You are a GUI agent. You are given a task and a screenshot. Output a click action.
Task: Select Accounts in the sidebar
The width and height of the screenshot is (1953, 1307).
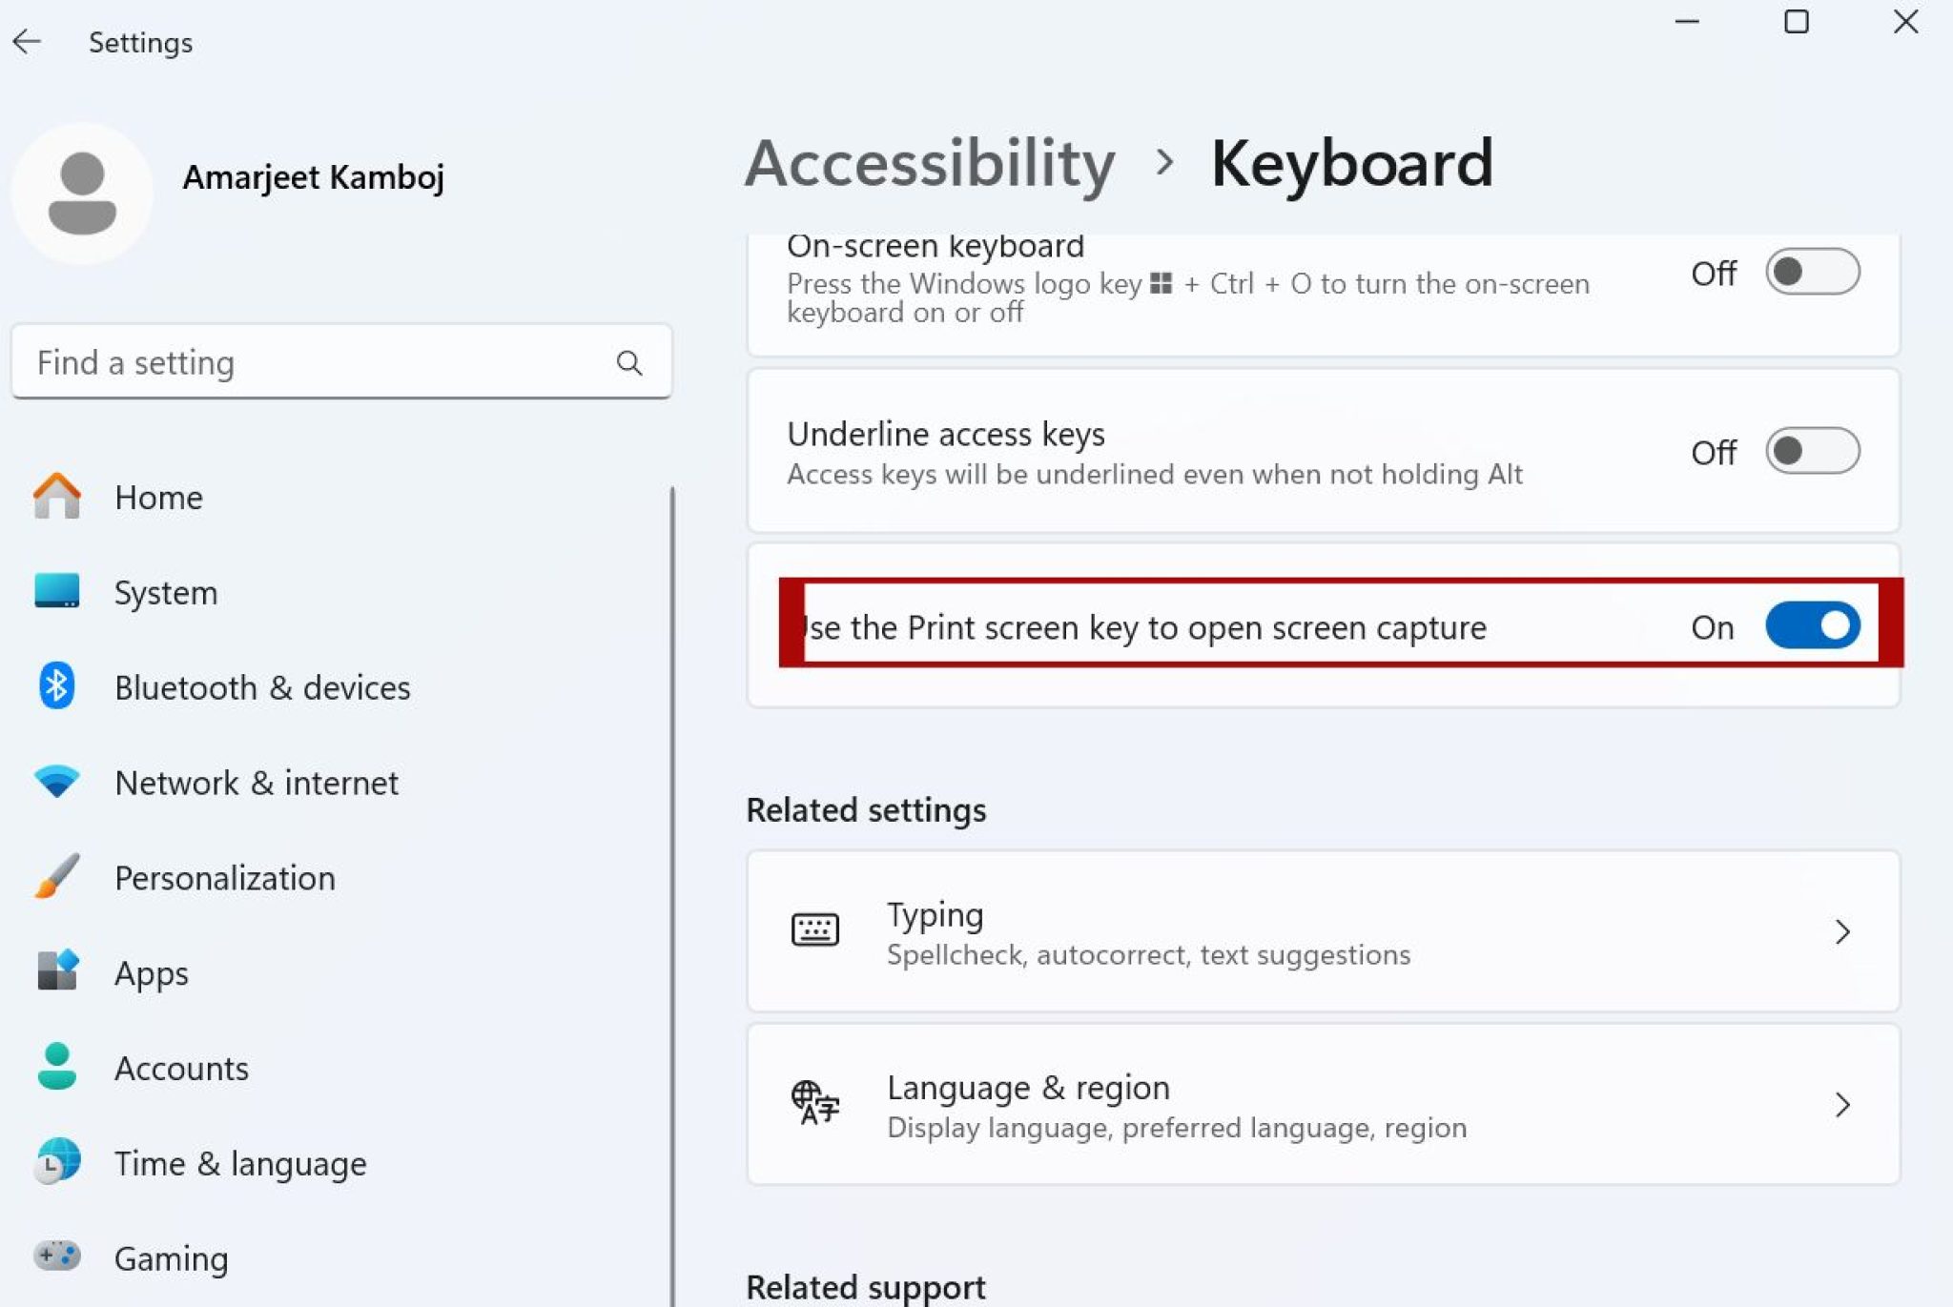(181, 1068)
